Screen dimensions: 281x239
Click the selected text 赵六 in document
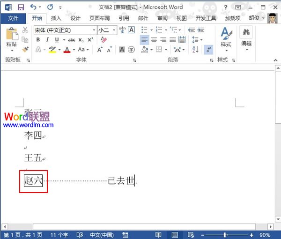pos(33,180)
